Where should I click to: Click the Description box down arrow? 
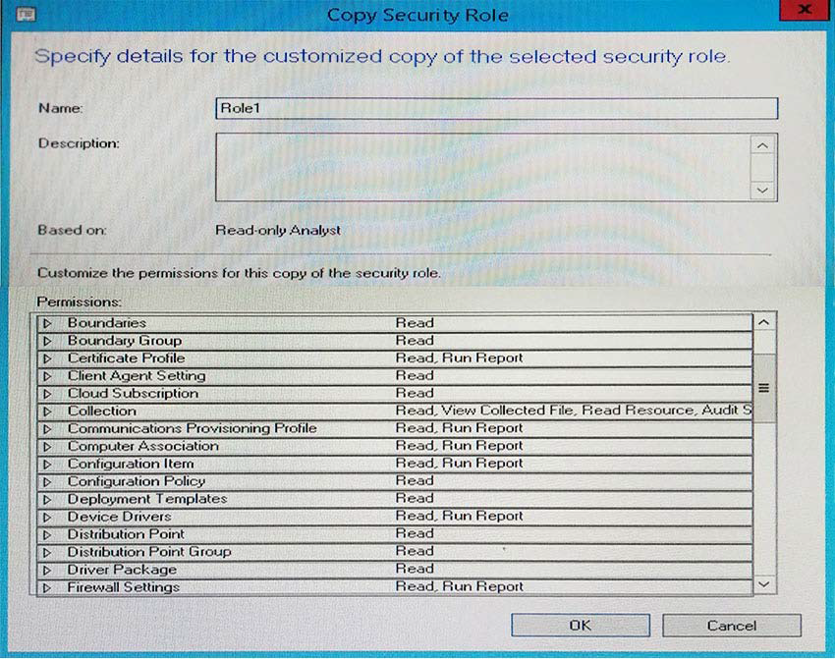[762, 190]
